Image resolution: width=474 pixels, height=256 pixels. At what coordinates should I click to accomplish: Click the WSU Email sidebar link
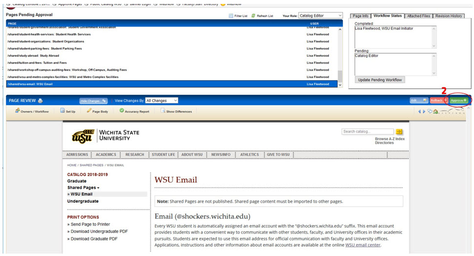pyautogui.click(x=81, y=194)
